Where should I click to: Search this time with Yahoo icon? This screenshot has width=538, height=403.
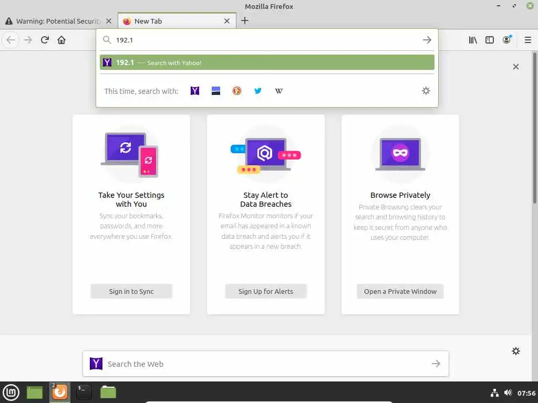[195, 91]
